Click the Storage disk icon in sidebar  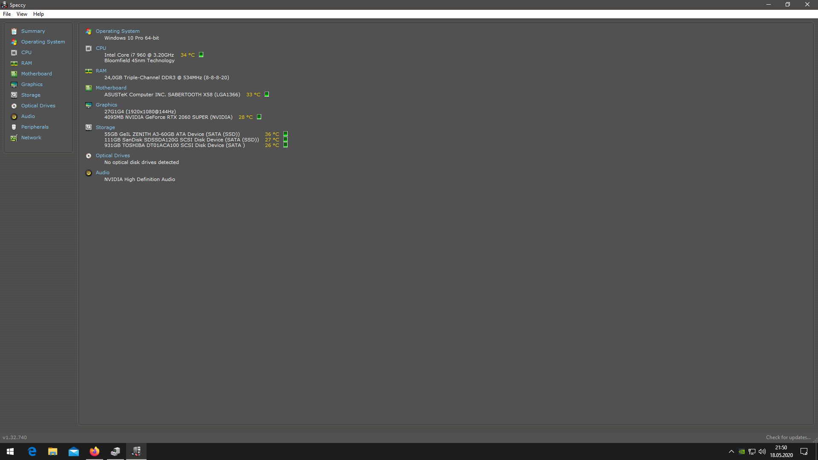tap(14, 95)
